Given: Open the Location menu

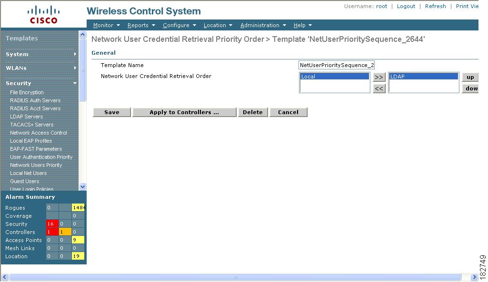Looking at the screenshot, I should (x=218, y=25).
